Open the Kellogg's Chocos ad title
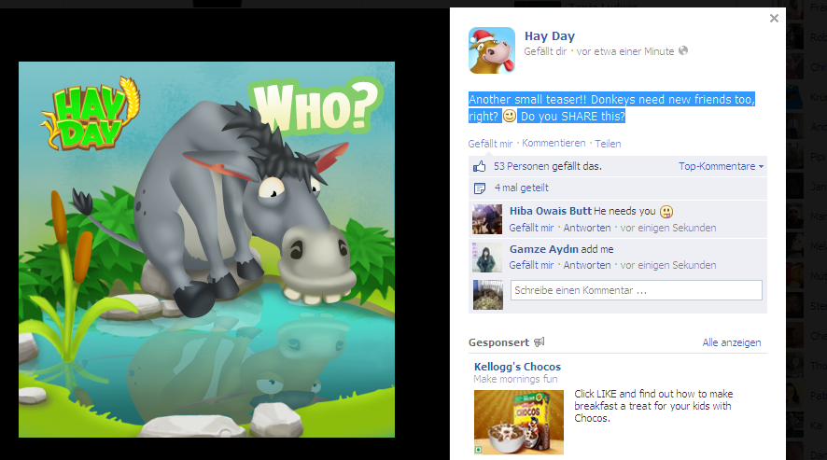The width and height of the screenshot is (827, 460). [517, 367]
